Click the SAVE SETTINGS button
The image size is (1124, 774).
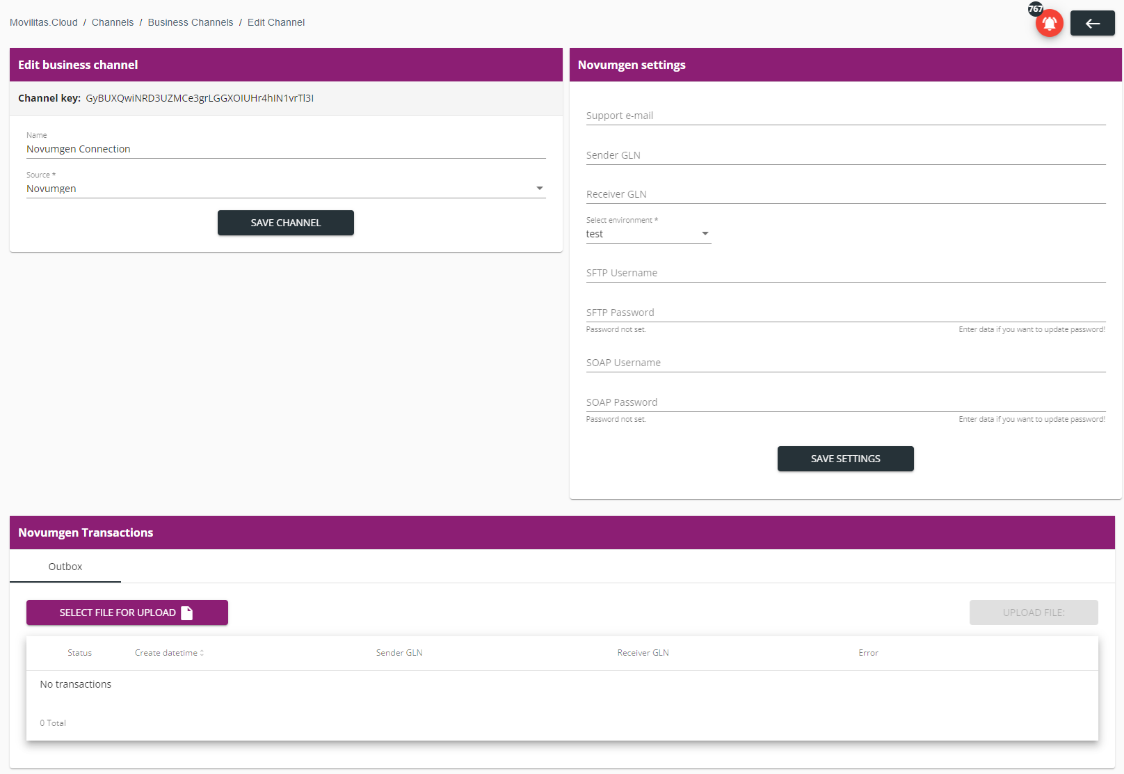pyautogui.click(x=846, y=459)
